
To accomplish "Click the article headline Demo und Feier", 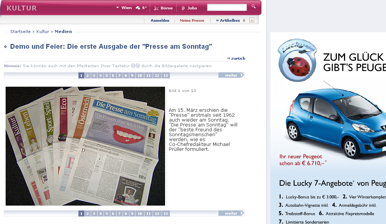I will [111, 46].
